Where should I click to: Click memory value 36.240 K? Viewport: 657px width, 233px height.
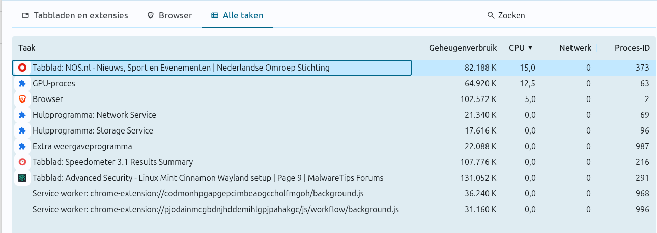[480, 193]
